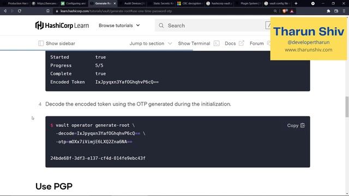Click the external-link icon next to Docs
This screenshot has height=196, width=349.
click(241, 43)
